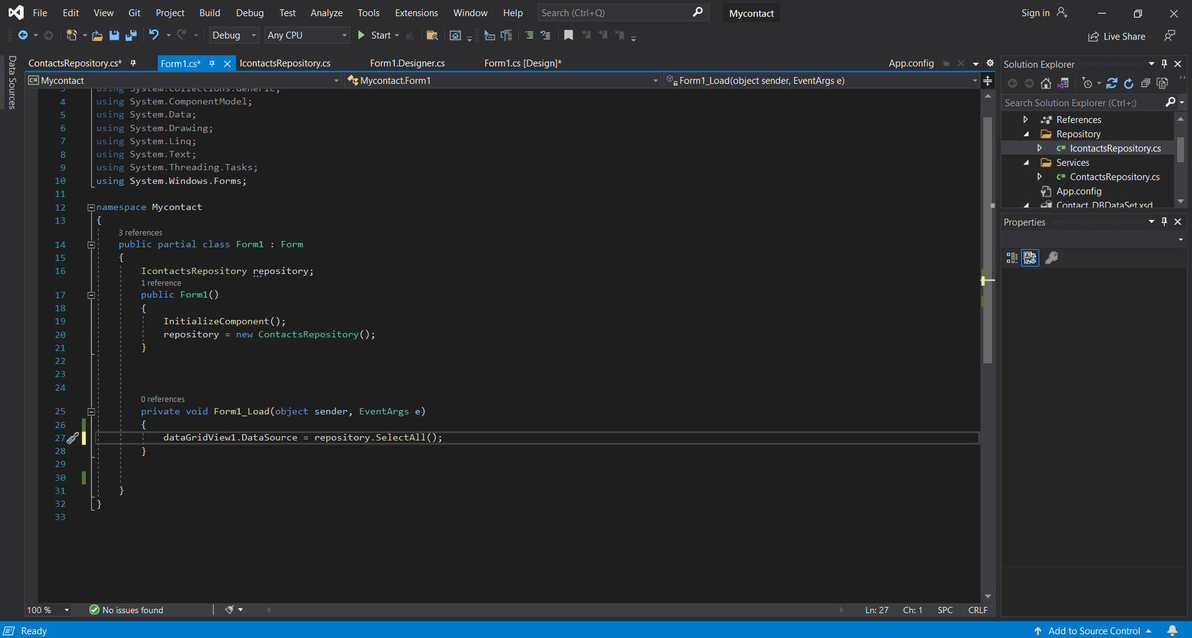
Task: Toggle Categorized view in Properties panel
Action: coord(1012,258)
